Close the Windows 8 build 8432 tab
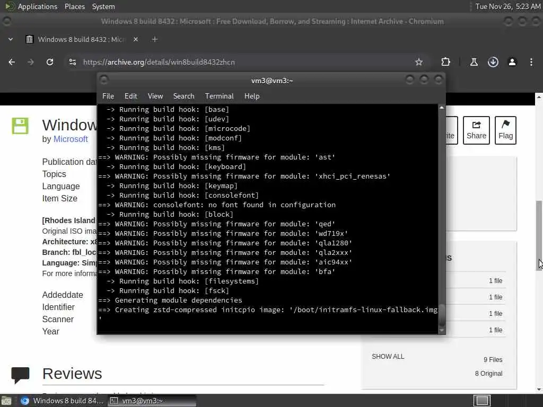 pyautogui.click(x=136, y=39)
